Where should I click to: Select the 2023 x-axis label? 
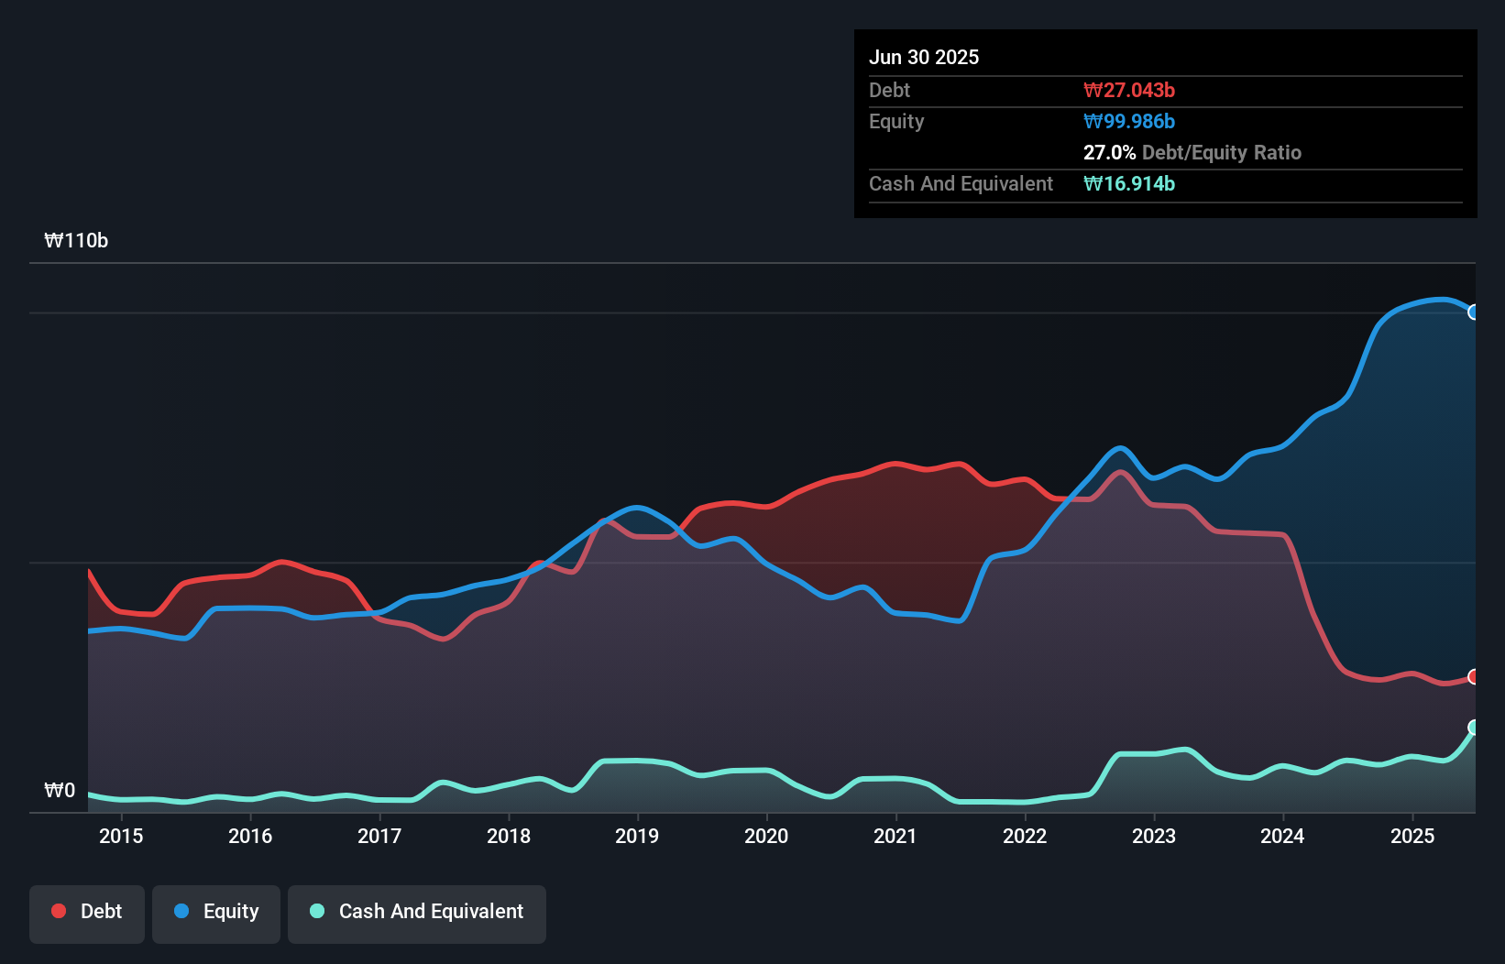click(1154, 836)
